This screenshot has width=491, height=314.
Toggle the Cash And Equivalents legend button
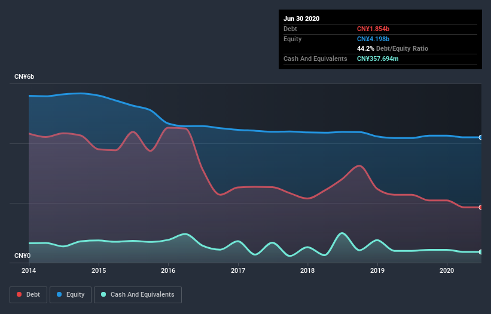pyautogui.click(x=138, y=295)
